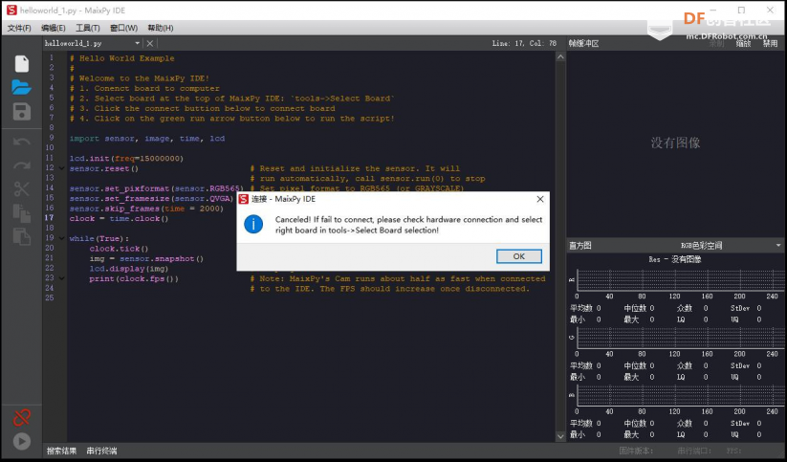Create a new file from the sidebar

[22, 64]
